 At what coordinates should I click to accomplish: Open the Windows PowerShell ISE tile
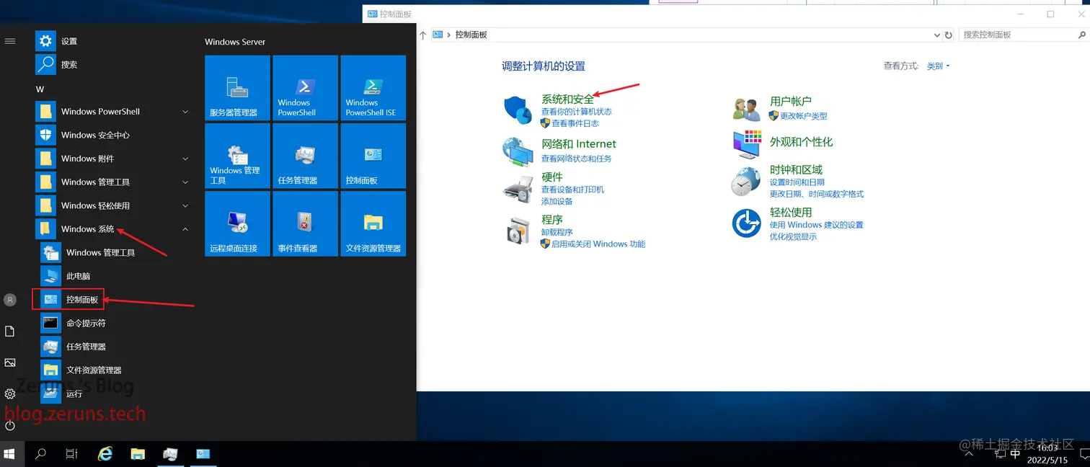(373, 88)
